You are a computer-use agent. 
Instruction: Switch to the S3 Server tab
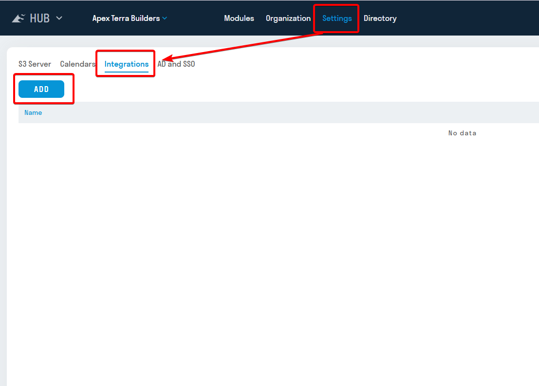click(x=35, y=64)
